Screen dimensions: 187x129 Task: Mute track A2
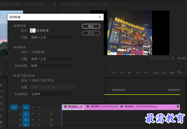tap(39, 120)
